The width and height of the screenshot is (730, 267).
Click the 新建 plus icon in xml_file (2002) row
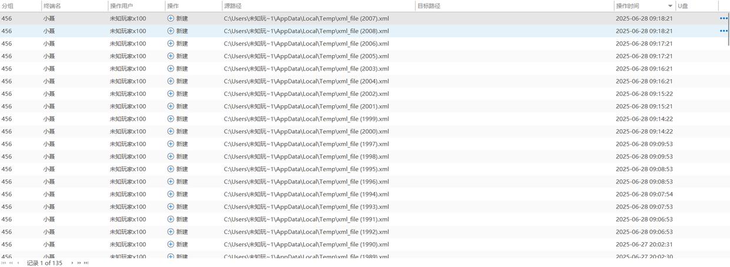[170, 94]
